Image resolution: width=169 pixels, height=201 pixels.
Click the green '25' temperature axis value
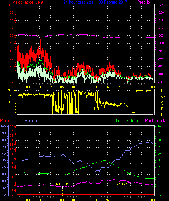(159, 147)
